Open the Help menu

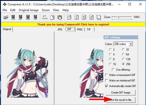tap(66, 10)
